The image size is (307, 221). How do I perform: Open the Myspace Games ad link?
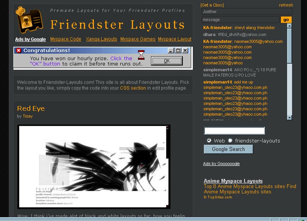tap(138, 39)
